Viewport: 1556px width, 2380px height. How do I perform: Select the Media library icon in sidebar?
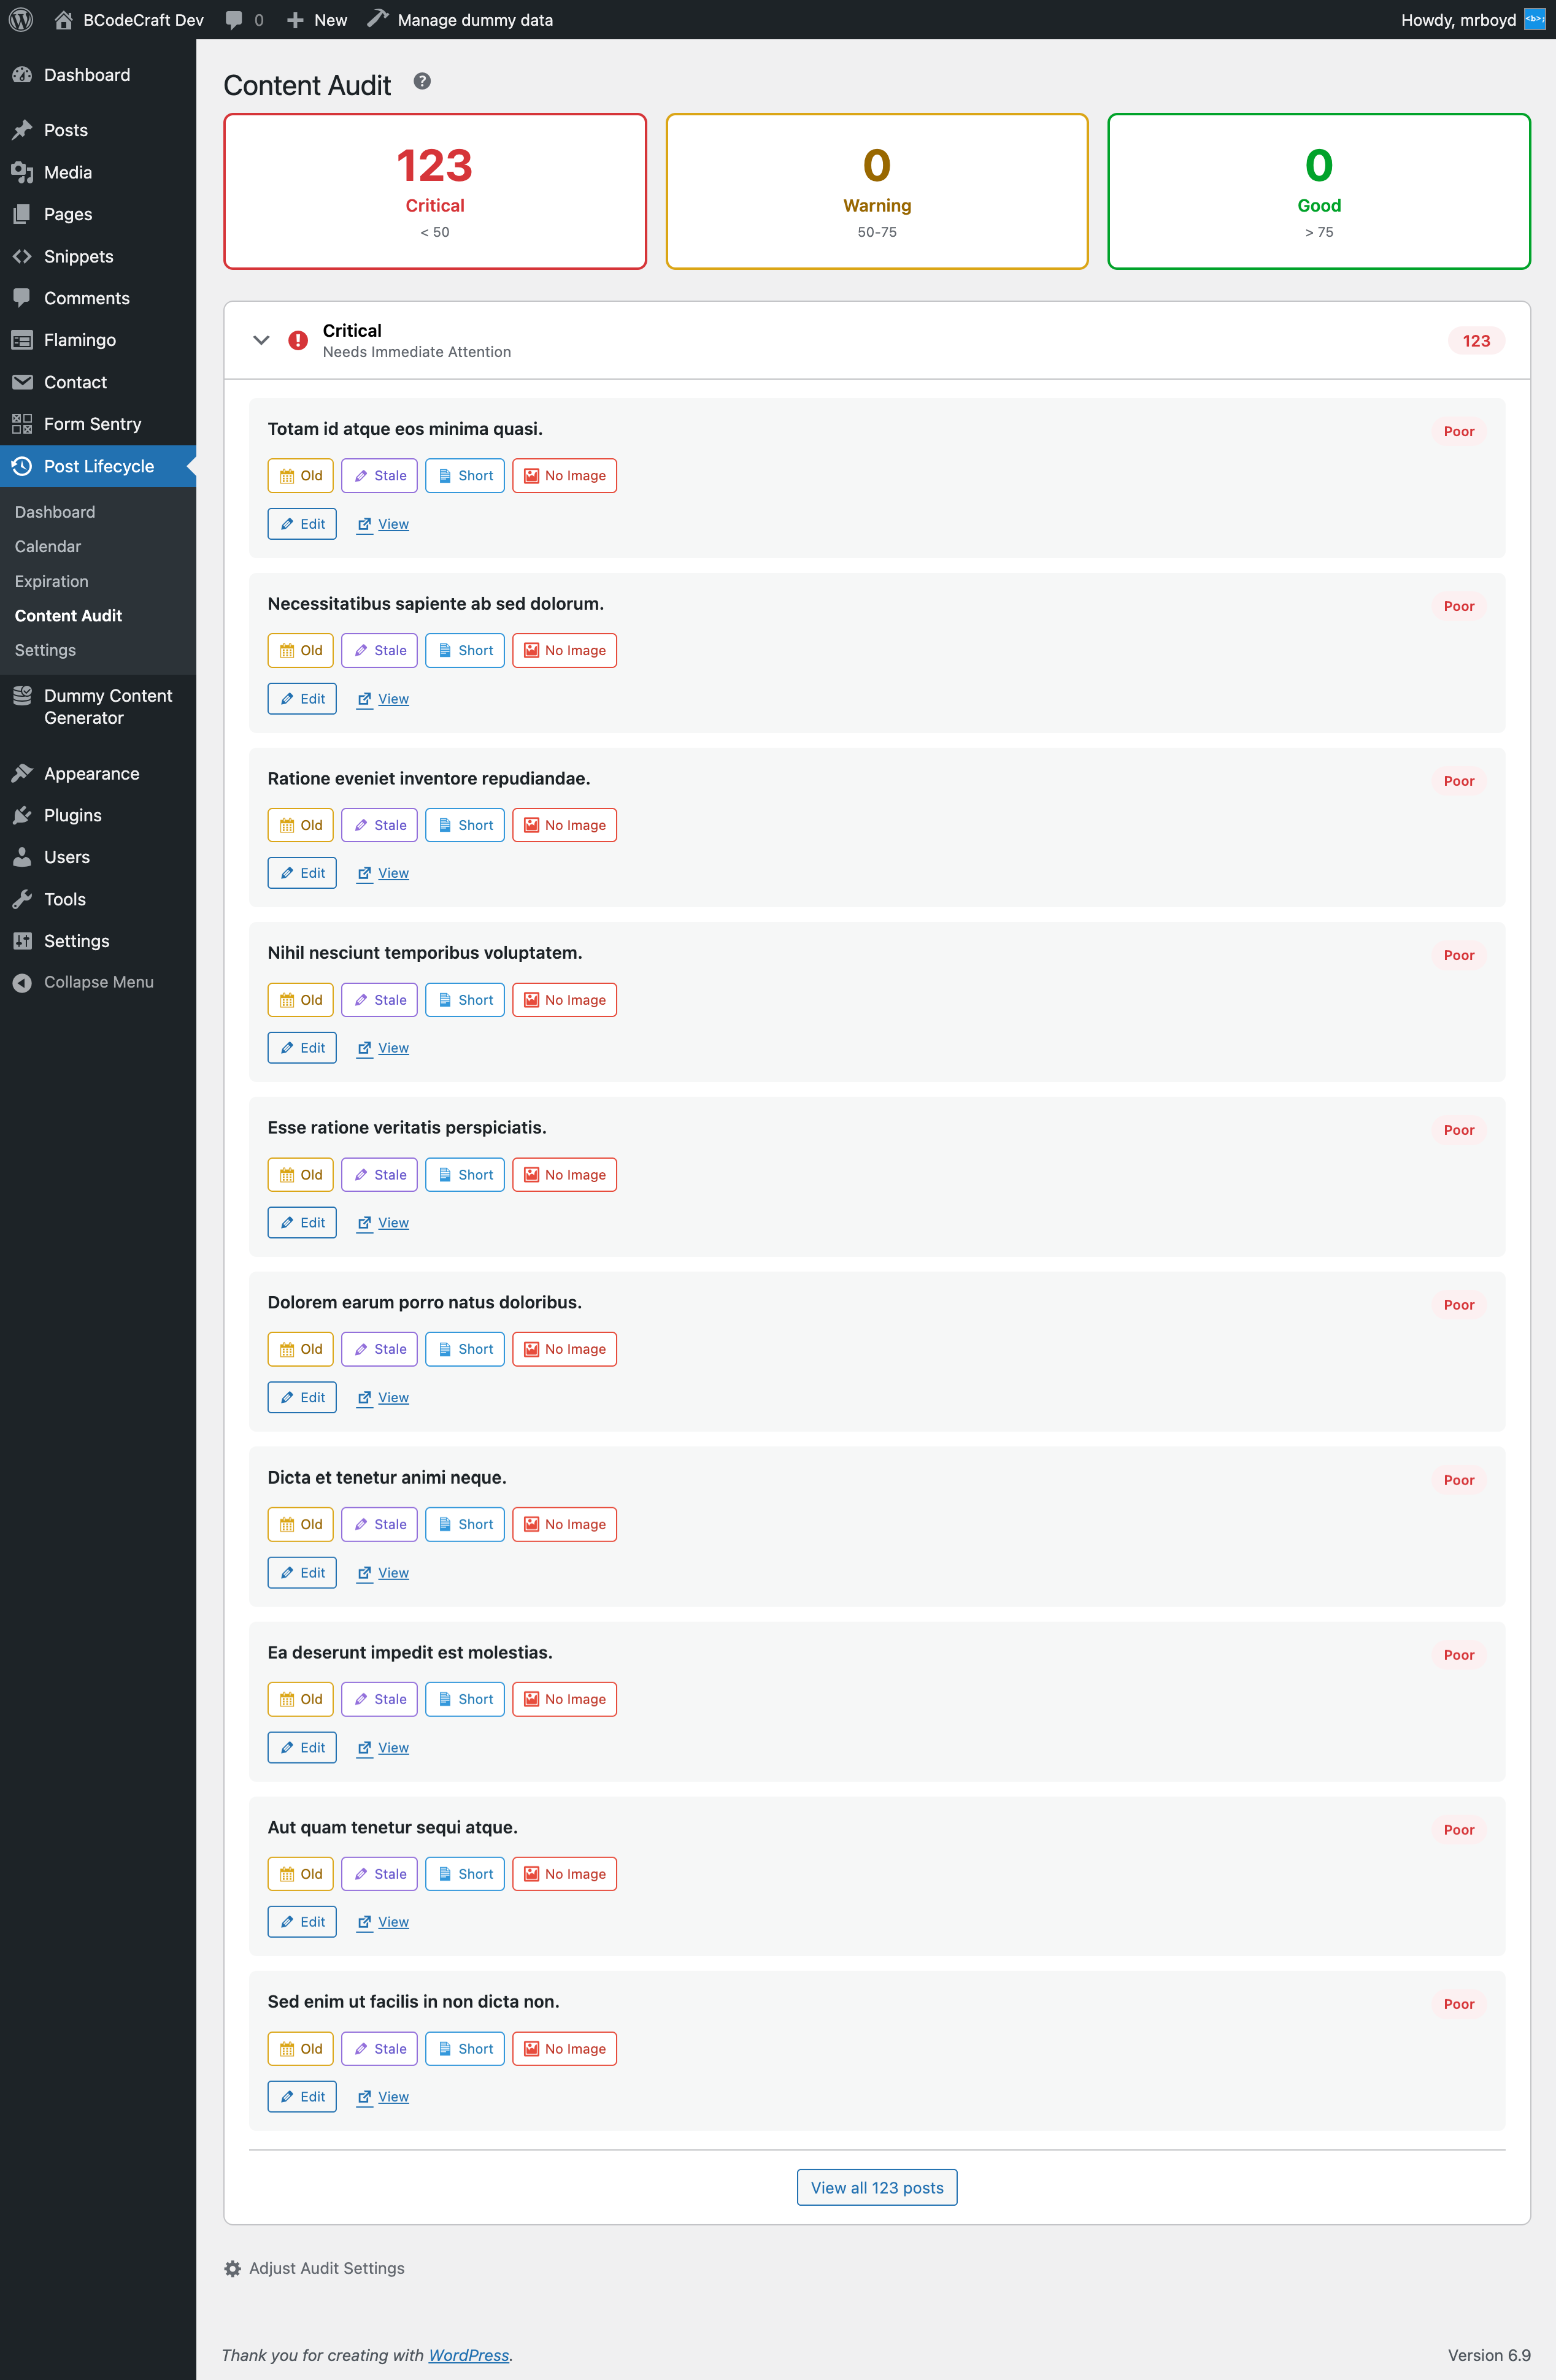coord(23,171)
